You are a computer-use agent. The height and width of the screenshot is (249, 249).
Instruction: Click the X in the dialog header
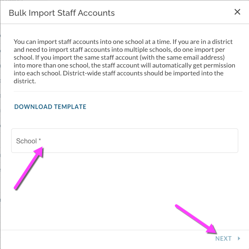pos(237,12)
